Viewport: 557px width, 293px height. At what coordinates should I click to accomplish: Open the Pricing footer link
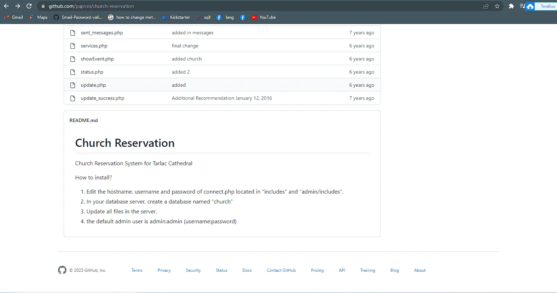point(317,270)
